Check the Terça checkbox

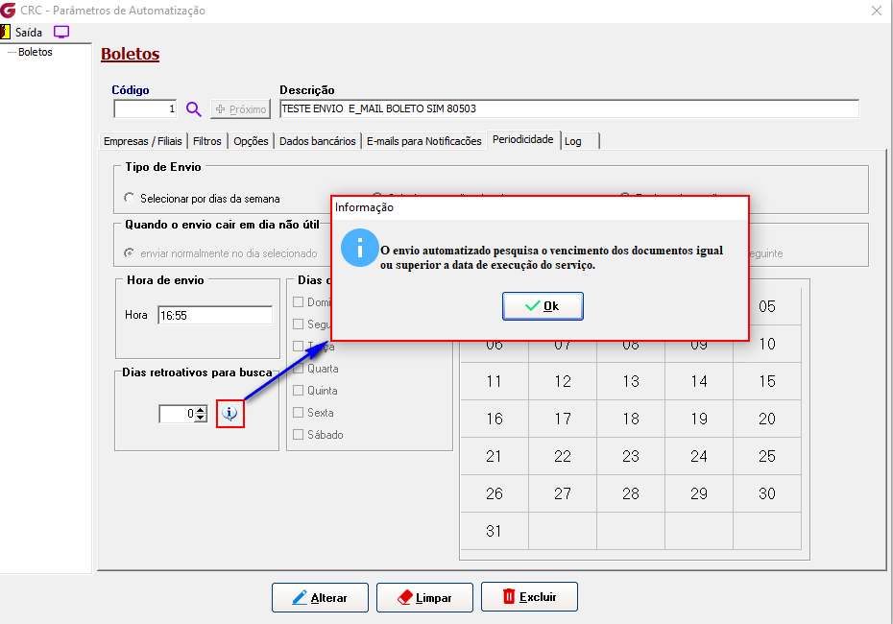(x=298, y=347)
